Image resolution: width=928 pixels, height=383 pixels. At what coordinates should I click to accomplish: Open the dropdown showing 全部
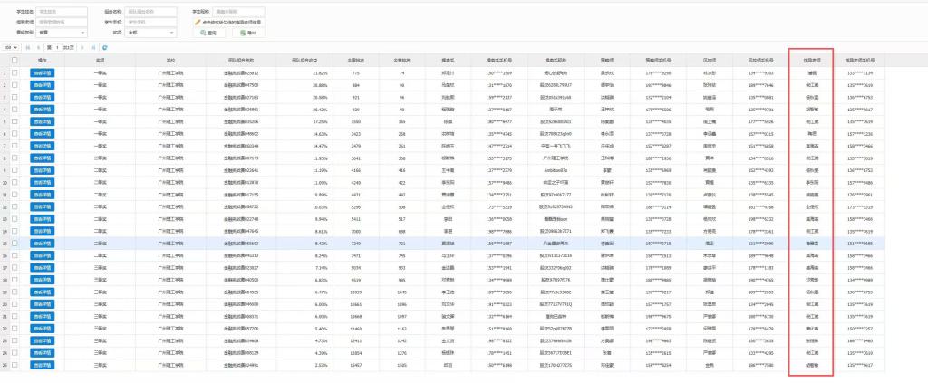[x=151, y=32]
